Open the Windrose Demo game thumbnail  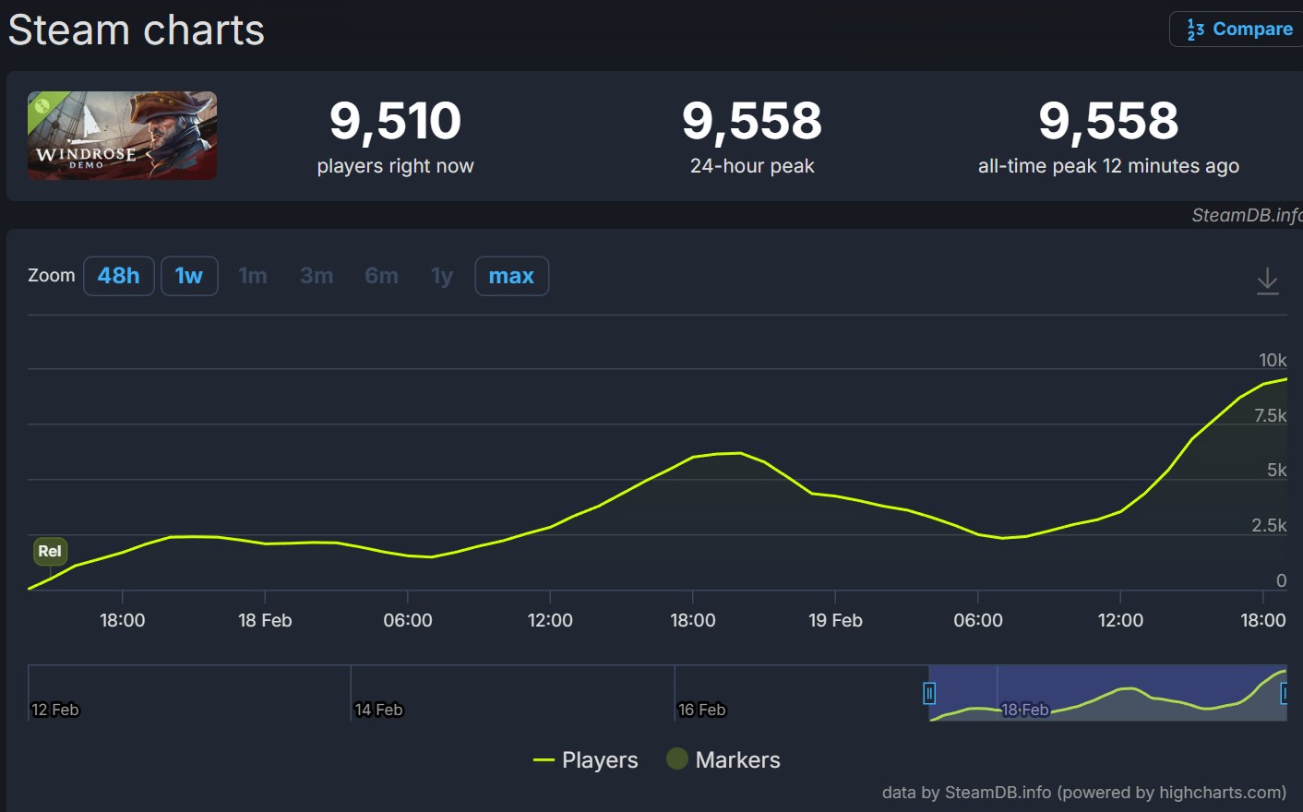tap(122, 136)
